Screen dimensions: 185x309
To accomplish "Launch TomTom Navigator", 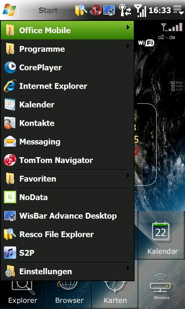I will click(x=67, y=160).
